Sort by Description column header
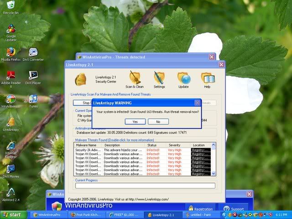292x219 pixels. pos(124,145)
